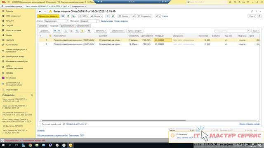Screen dimensions: 264x148
Task: Move selected row up with arrow
Action: point(55,31)
